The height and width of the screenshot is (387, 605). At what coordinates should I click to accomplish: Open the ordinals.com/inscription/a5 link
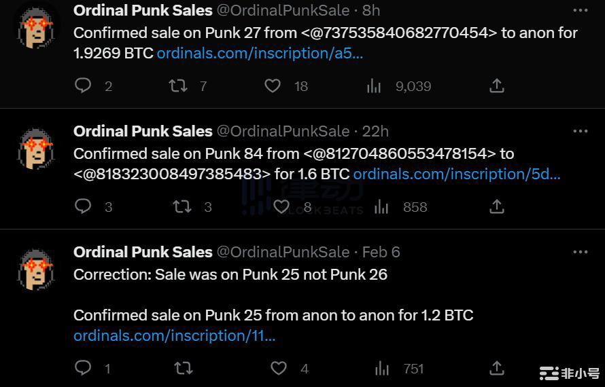(260, 53)
